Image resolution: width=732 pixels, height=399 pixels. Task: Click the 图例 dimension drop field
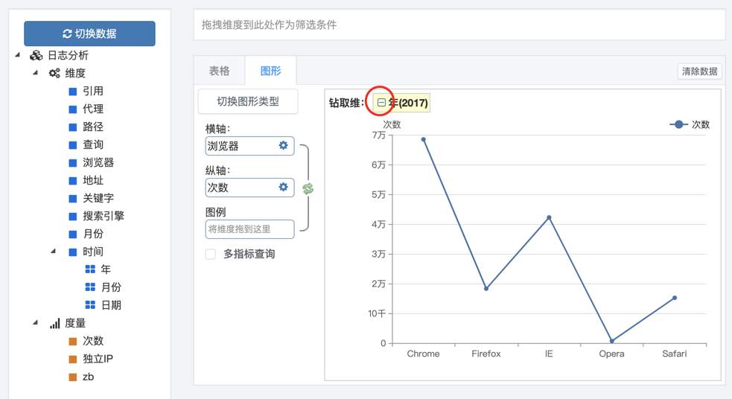249,229
